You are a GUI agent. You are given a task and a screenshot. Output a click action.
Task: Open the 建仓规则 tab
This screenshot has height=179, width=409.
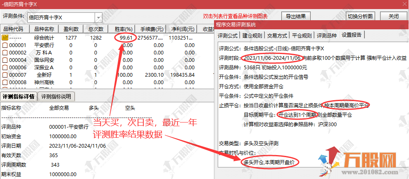click(252, 35)
